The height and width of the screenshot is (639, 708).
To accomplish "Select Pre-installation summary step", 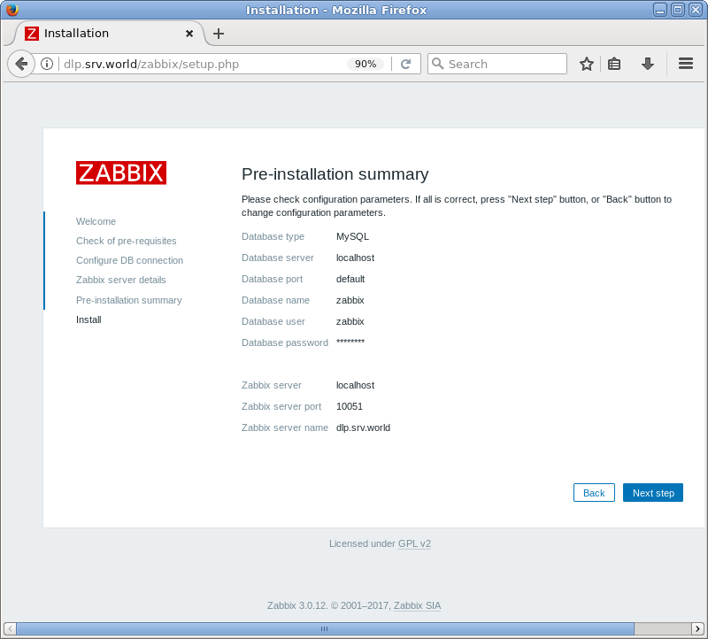I will coord(128,300).
